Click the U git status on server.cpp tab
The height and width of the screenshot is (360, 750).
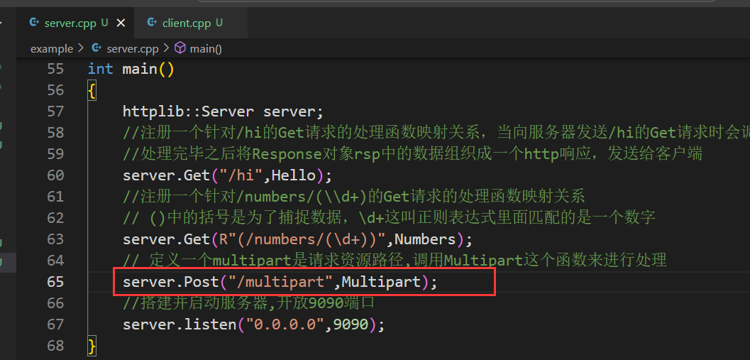click(105, 23)
